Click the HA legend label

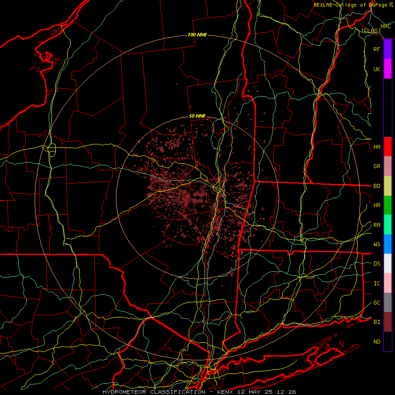pyautogui.click(x=377, y=147)
